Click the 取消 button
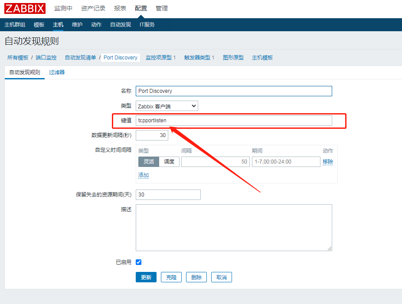Viewport: 402px width, 304px height. 222,278
